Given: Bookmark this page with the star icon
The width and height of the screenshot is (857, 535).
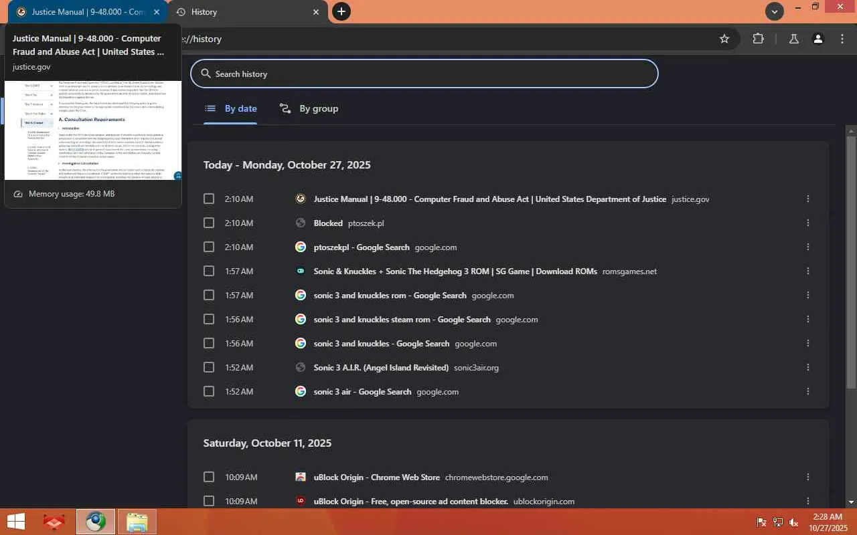Looking at the screenshot, I should pyautogui.click(x=724, y=39).
